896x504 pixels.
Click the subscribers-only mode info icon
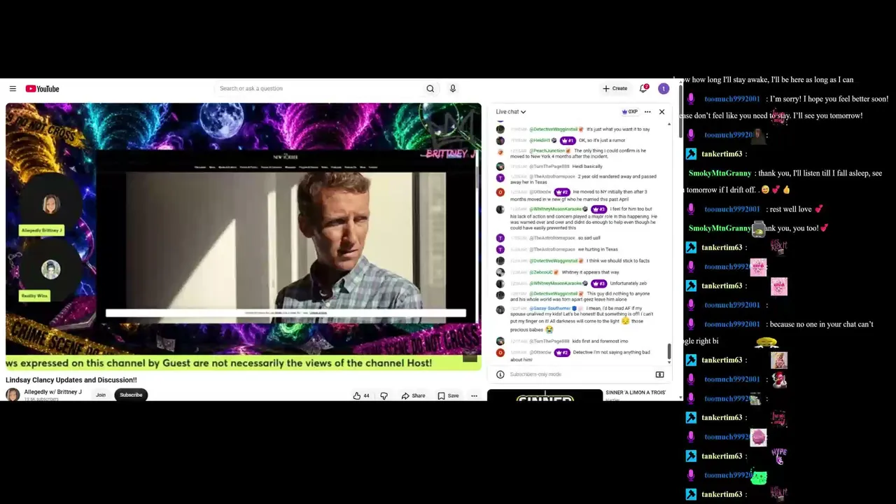500,374
